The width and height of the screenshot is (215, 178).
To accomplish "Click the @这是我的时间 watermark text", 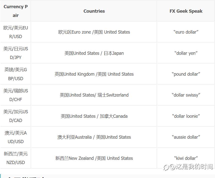I will click(191, 167).
